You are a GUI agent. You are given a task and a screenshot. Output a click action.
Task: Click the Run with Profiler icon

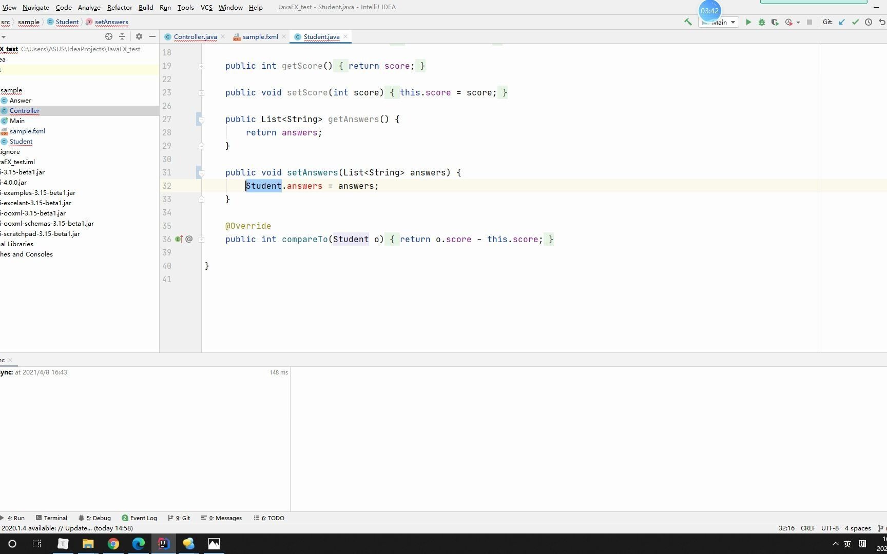click(x=789, y=22)
